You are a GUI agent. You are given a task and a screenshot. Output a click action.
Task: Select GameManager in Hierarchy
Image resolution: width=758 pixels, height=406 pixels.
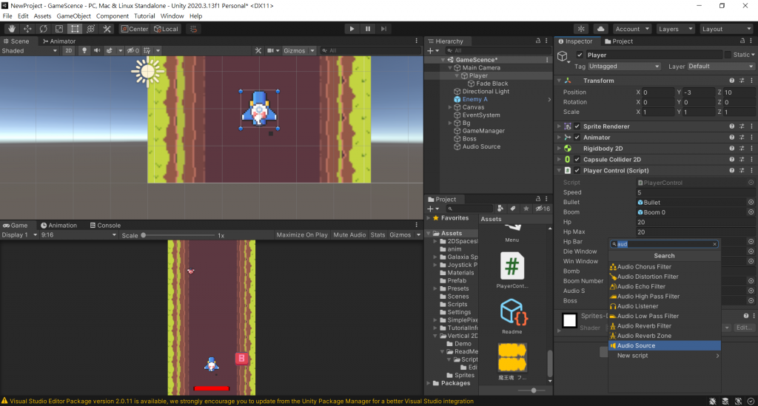(483, 131)
